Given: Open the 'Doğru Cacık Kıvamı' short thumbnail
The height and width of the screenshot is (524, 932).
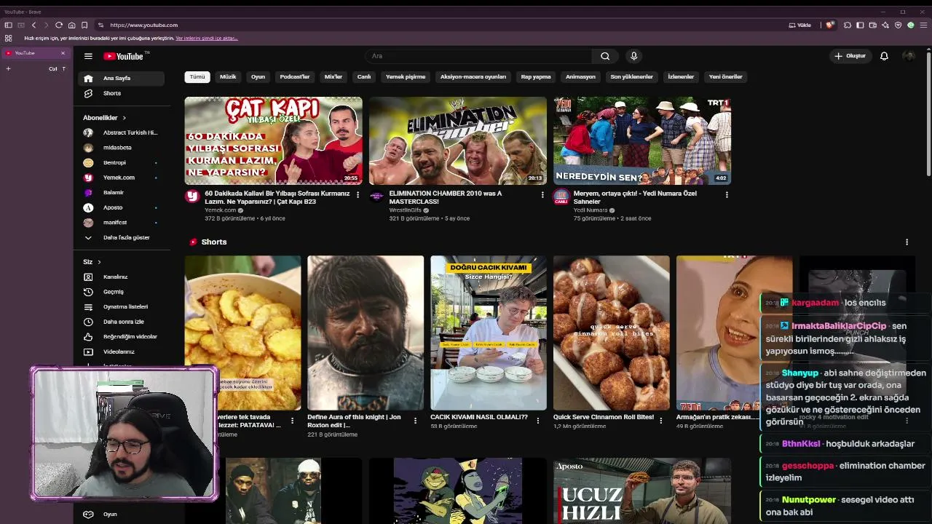Looking at the screenshot, I should (x=488, y=333).
